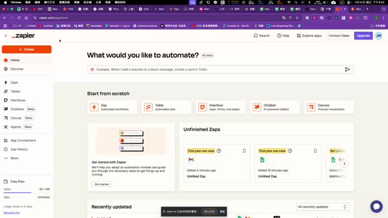Viewport: 388px width, 218px height.
Task: Click the Canvas sidebar icon
Action: [6, 118]
